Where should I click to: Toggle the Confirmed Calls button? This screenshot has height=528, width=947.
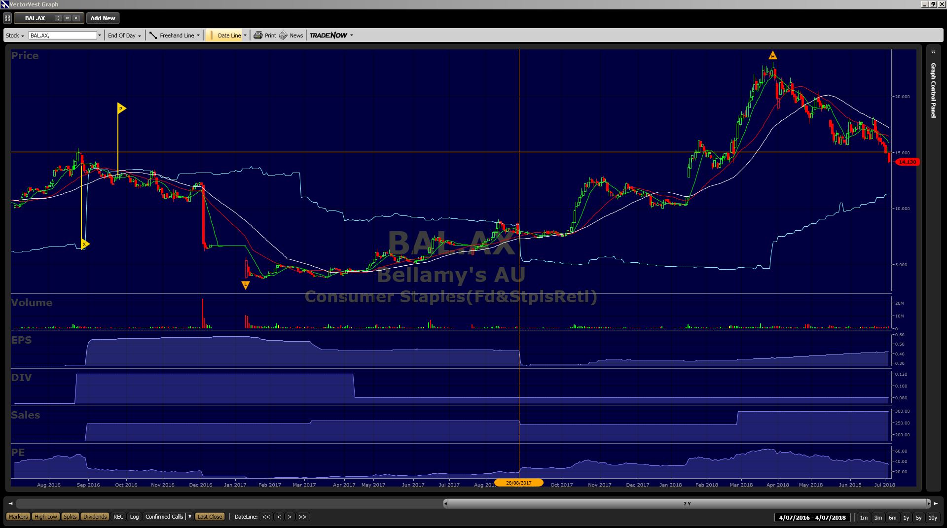(164, 517)
